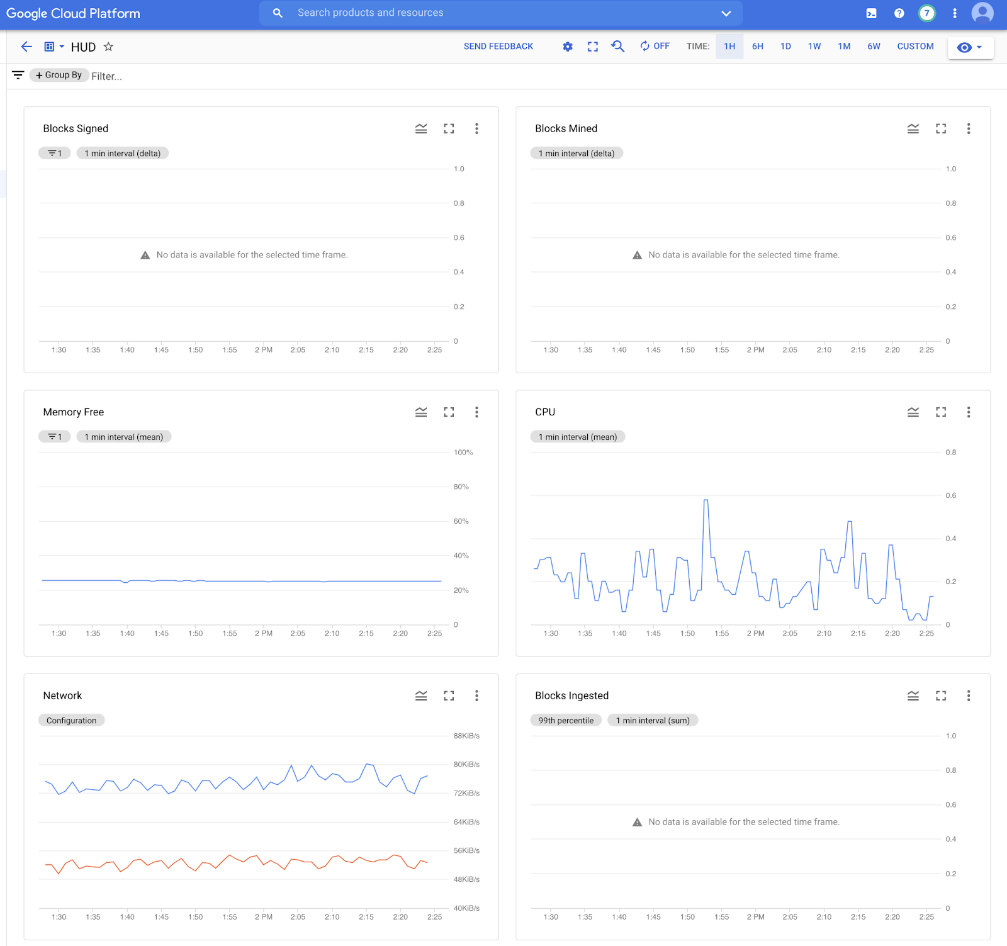Select the 6H time range
Image resolution: width=1007 pixels, height=946 pixels.
point(757,47)
